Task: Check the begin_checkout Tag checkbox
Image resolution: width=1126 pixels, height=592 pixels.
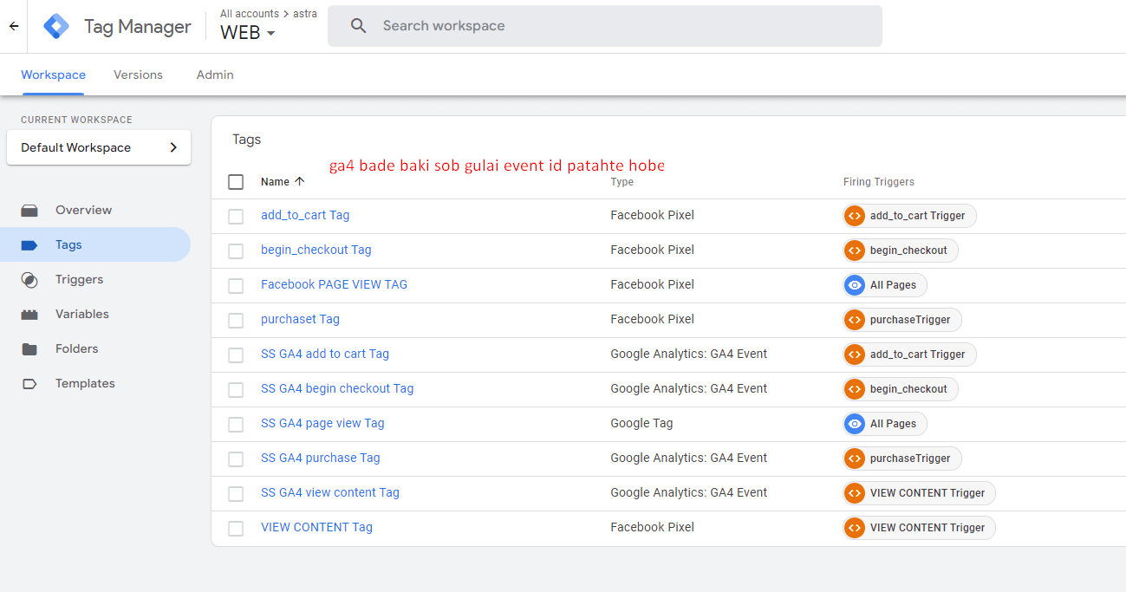Action: [x=236, y=251]
